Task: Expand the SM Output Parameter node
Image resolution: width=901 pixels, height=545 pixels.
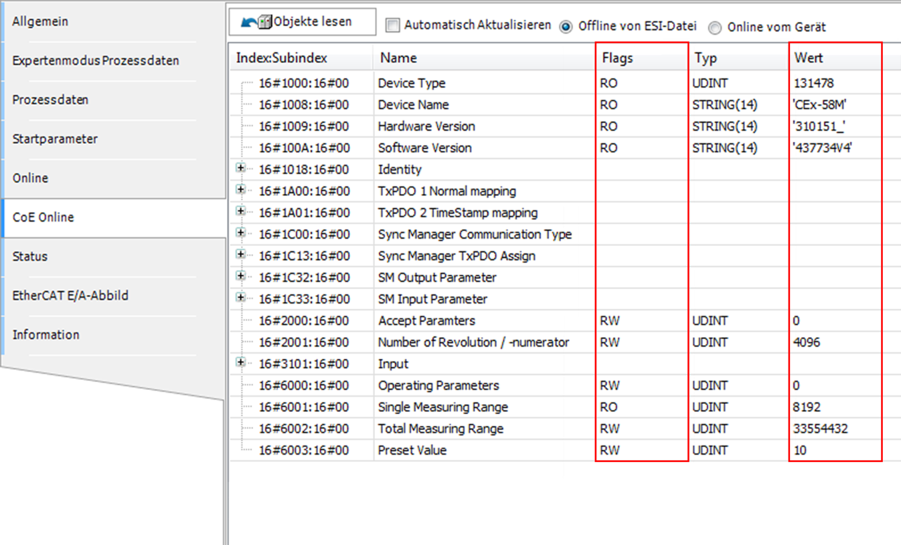Action: pos(241,276)
